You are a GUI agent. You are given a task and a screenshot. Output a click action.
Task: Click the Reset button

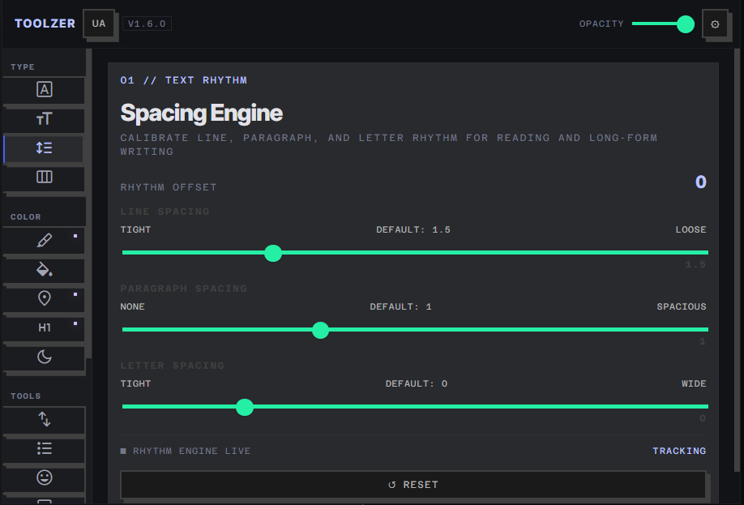(x=413, y=485)
